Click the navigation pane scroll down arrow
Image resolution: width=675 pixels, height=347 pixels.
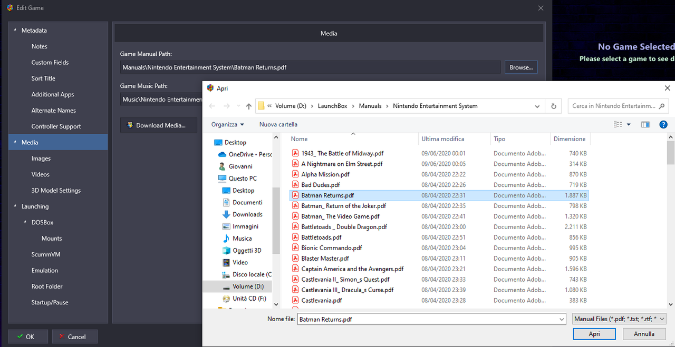[x=276, y=304]
